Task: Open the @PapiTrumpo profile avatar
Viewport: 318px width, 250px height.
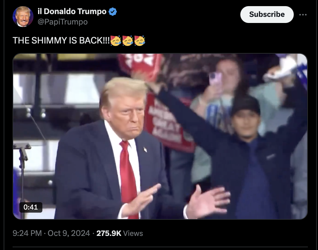Action: click(x=23, y=17)
